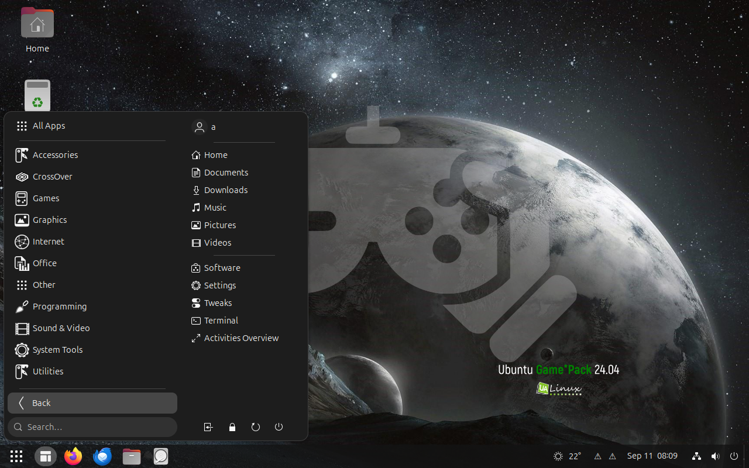Open Thunderbird mail from the taskbar
Viewport: 749px width, 468px height.
pyautogui.click(x=102, y=456)
